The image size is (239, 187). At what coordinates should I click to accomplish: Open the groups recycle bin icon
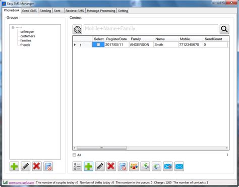pyautogui.click(x=48, y=166)
